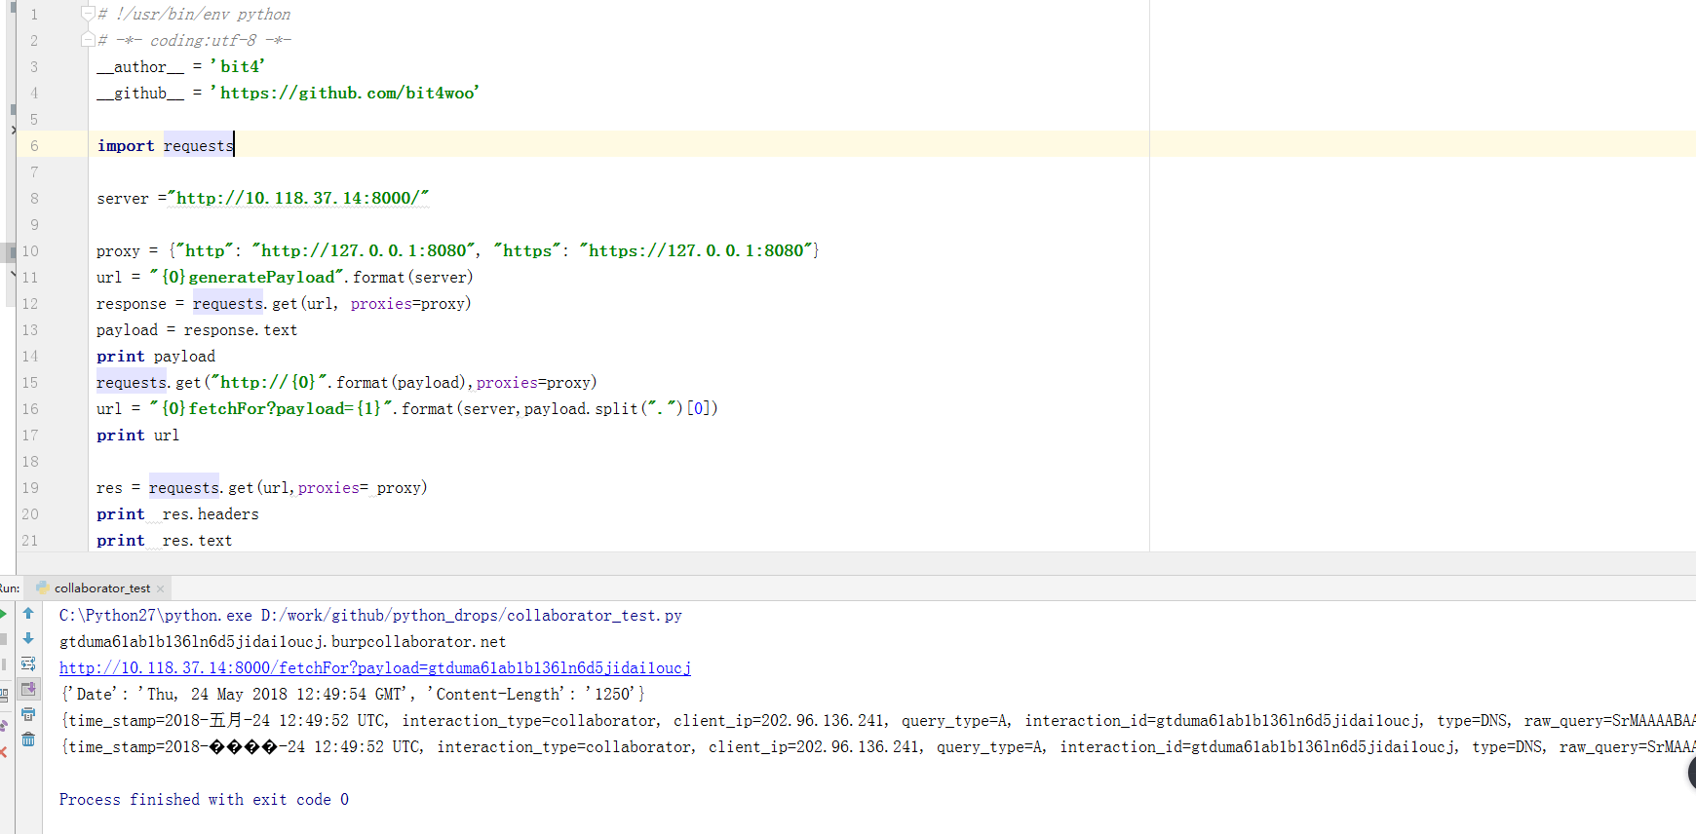Toggle scroll to end of console output

click(x=28, y=690)
